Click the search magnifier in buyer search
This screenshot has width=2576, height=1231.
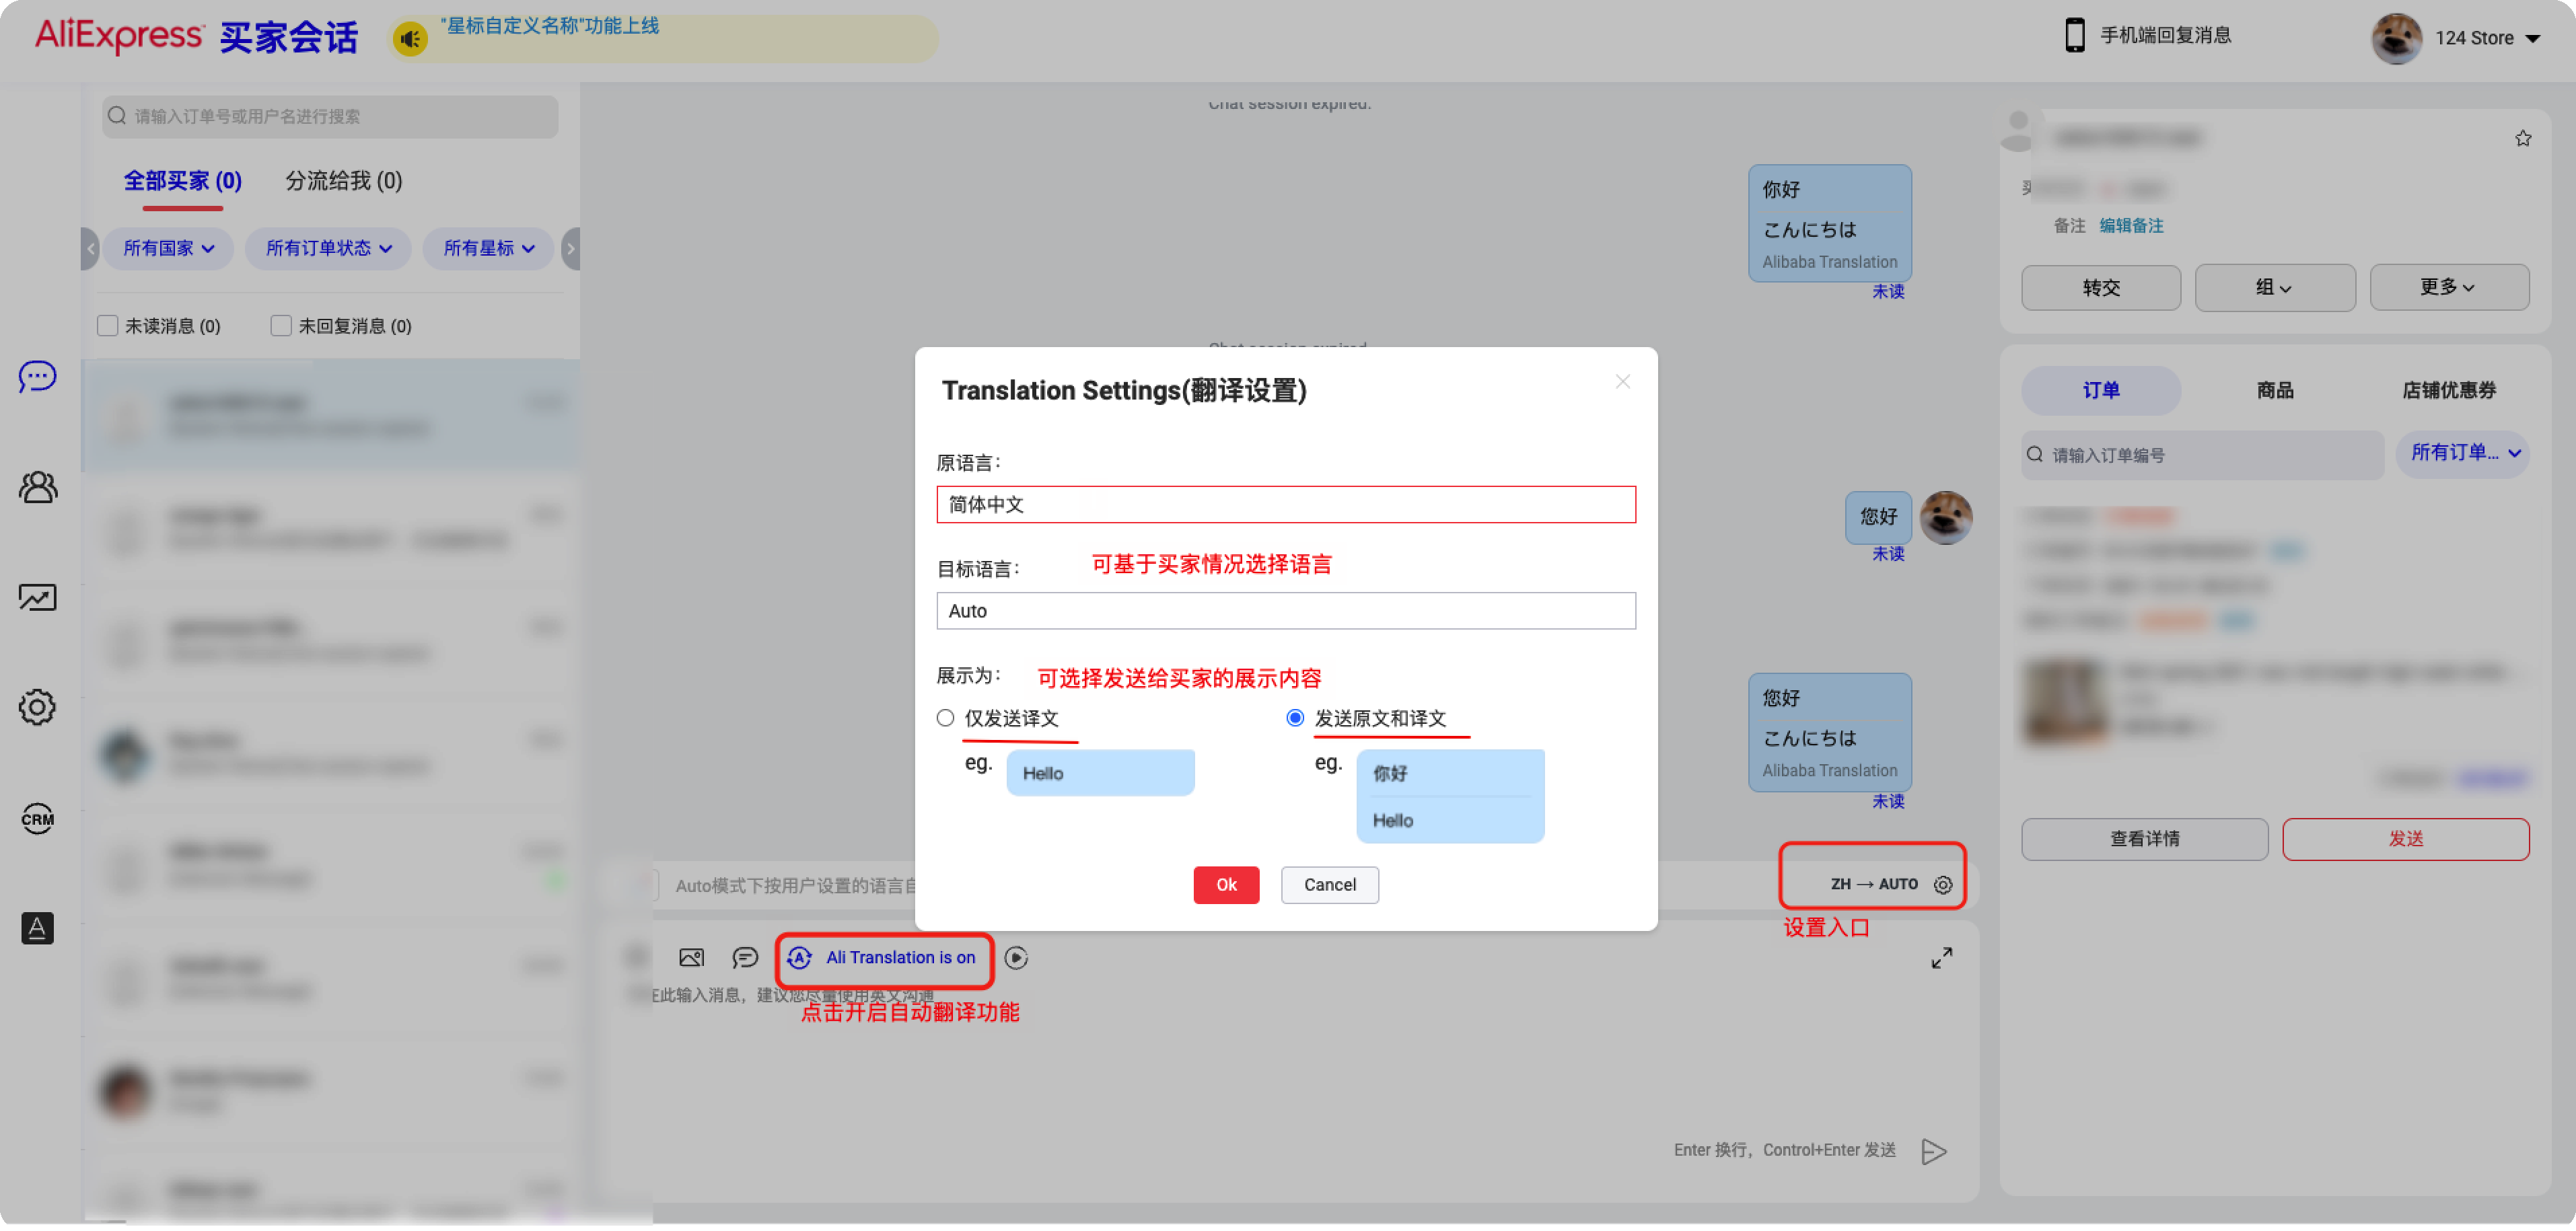click(117, 116)
